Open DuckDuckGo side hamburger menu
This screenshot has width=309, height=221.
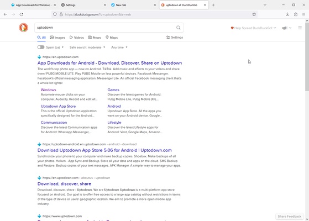click(300, 28)
